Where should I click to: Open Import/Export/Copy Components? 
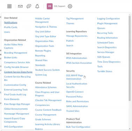tap(15, 120)
